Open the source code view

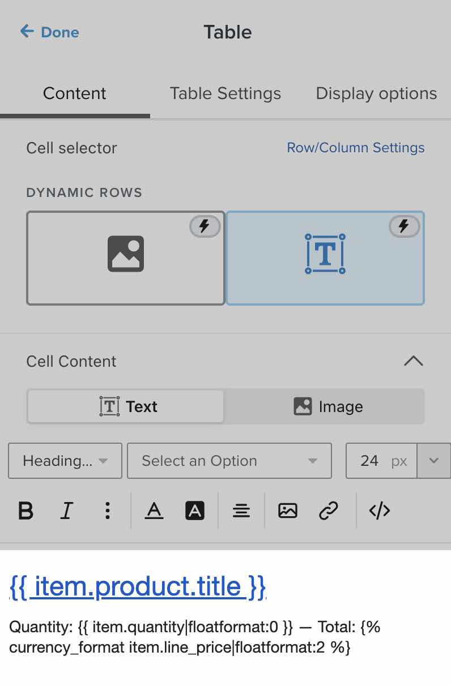(379, 511)
